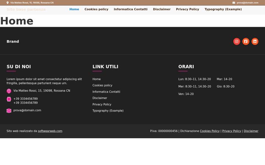Click footer email prova@domain.com

pyautogui.click(x=27, y=110)
